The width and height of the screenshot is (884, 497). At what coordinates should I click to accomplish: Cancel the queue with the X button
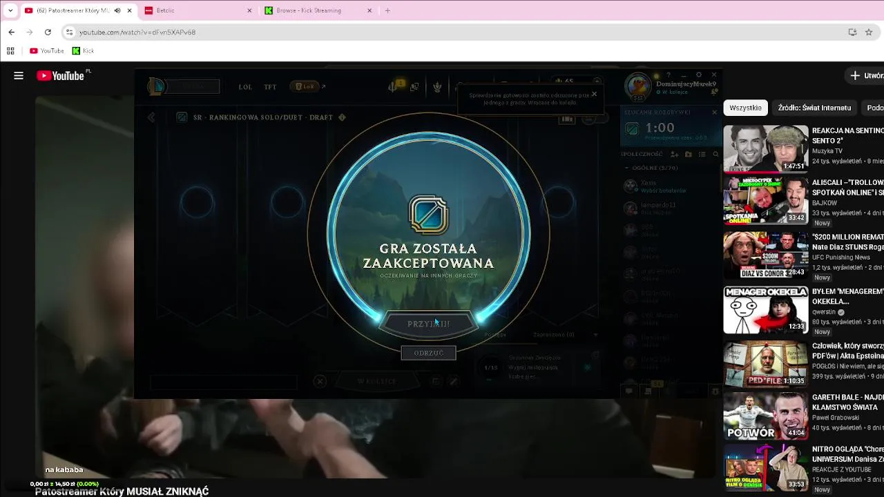(x=320, y=381)
